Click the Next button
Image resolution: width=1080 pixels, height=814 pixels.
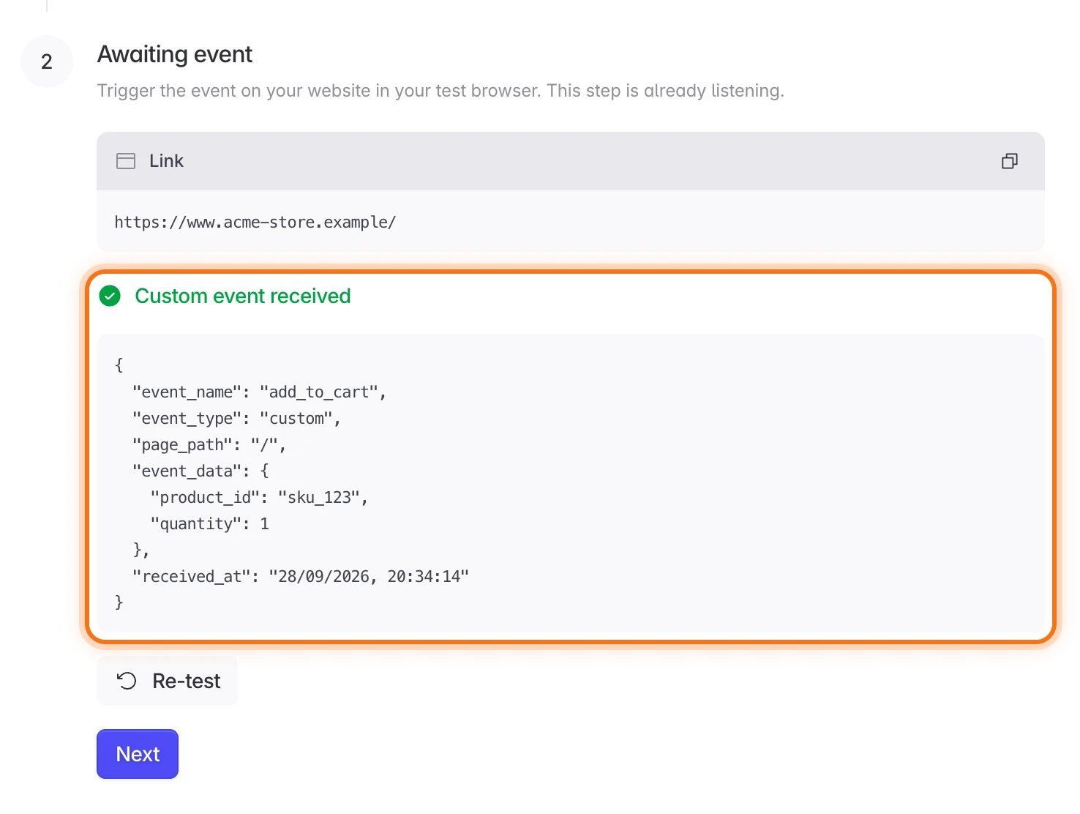click(138, 754)
